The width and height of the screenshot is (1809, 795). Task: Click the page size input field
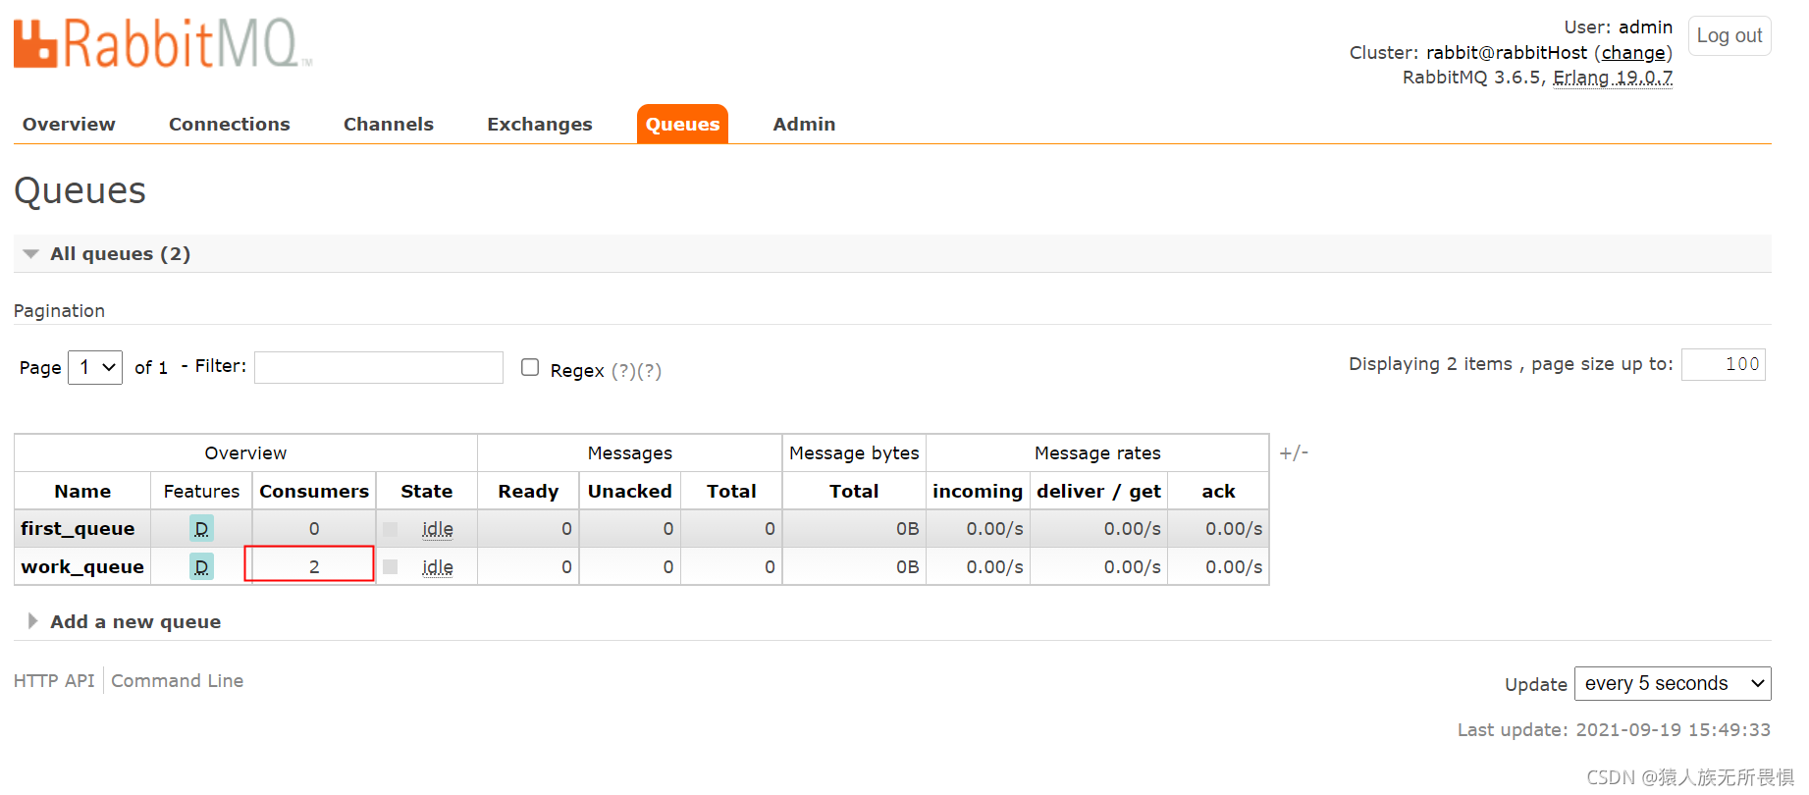pyautogui.click(x=1723, y=364)
